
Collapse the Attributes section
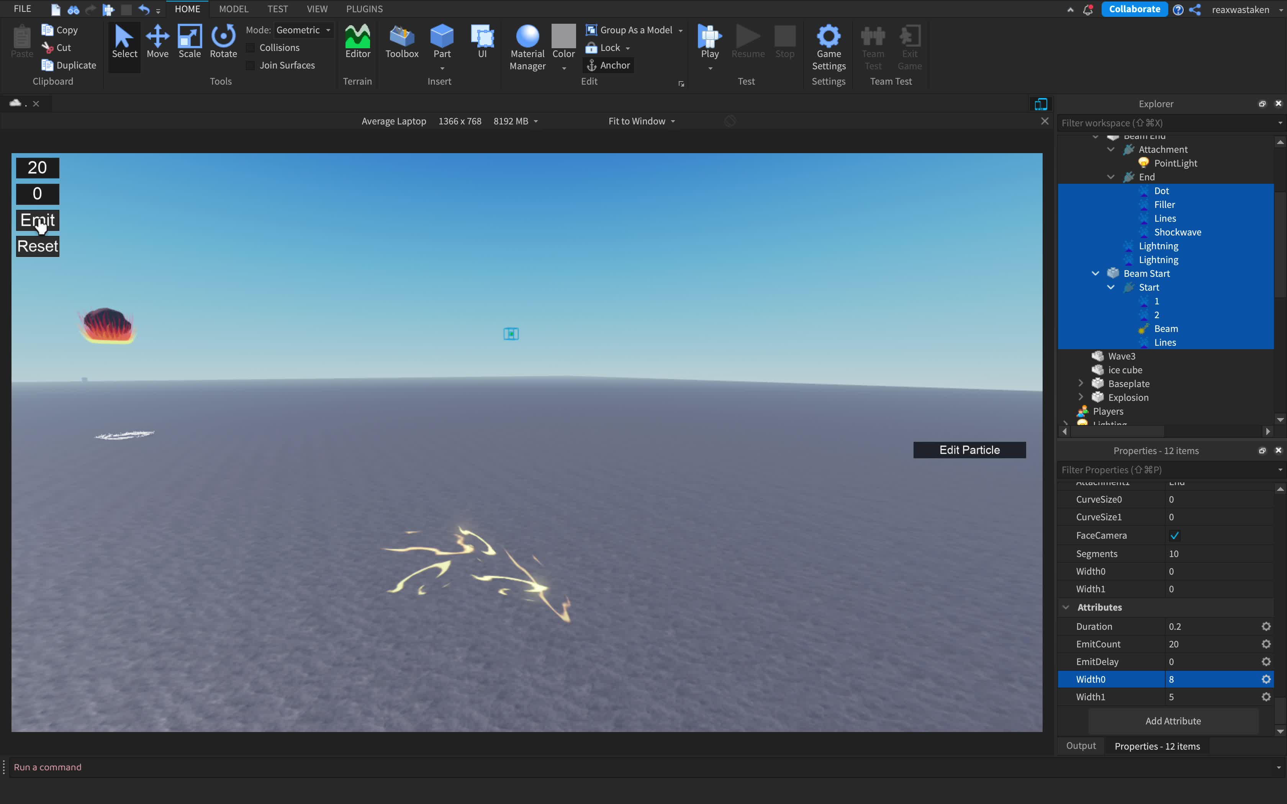(1066, 607)
